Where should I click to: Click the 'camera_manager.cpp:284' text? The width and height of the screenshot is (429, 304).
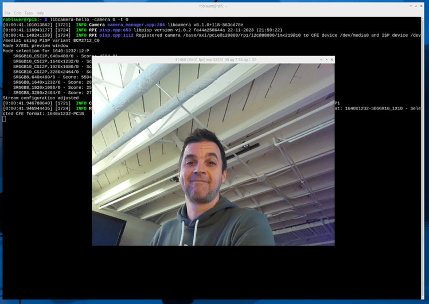(x=136, y=25)
